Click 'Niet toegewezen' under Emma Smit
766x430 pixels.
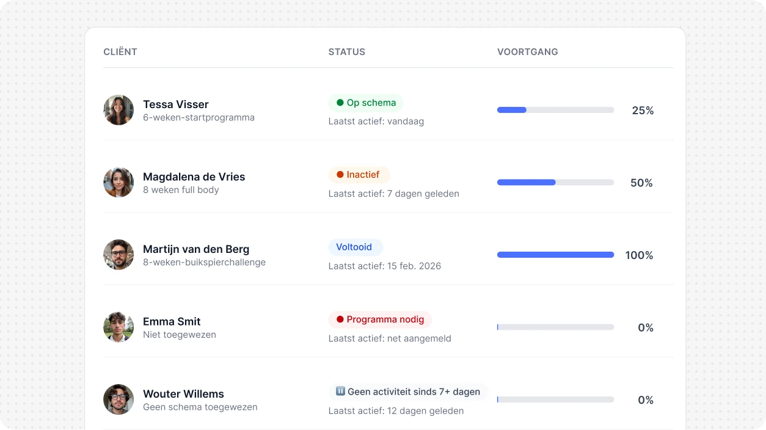pyautogui.click(x=180, y=335)
